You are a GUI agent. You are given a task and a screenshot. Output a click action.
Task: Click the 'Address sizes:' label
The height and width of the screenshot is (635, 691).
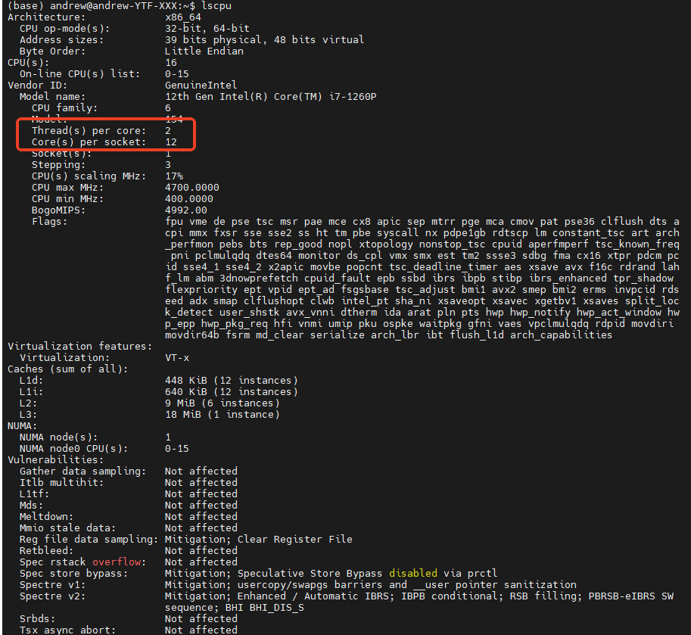61,40
